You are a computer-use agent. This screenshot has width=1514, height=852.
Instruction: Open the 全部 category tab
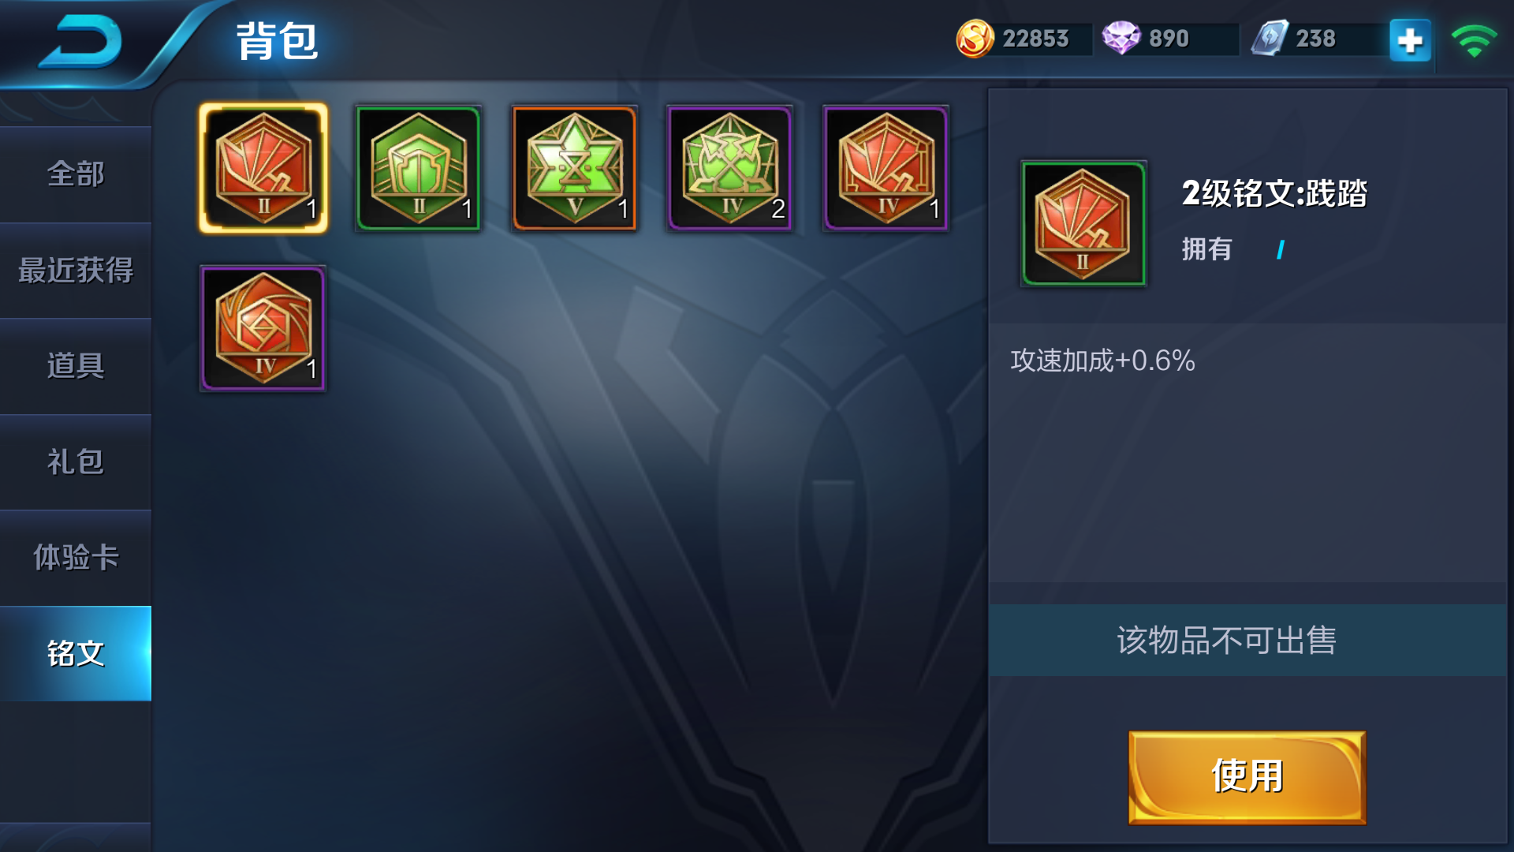click(76, 174)
